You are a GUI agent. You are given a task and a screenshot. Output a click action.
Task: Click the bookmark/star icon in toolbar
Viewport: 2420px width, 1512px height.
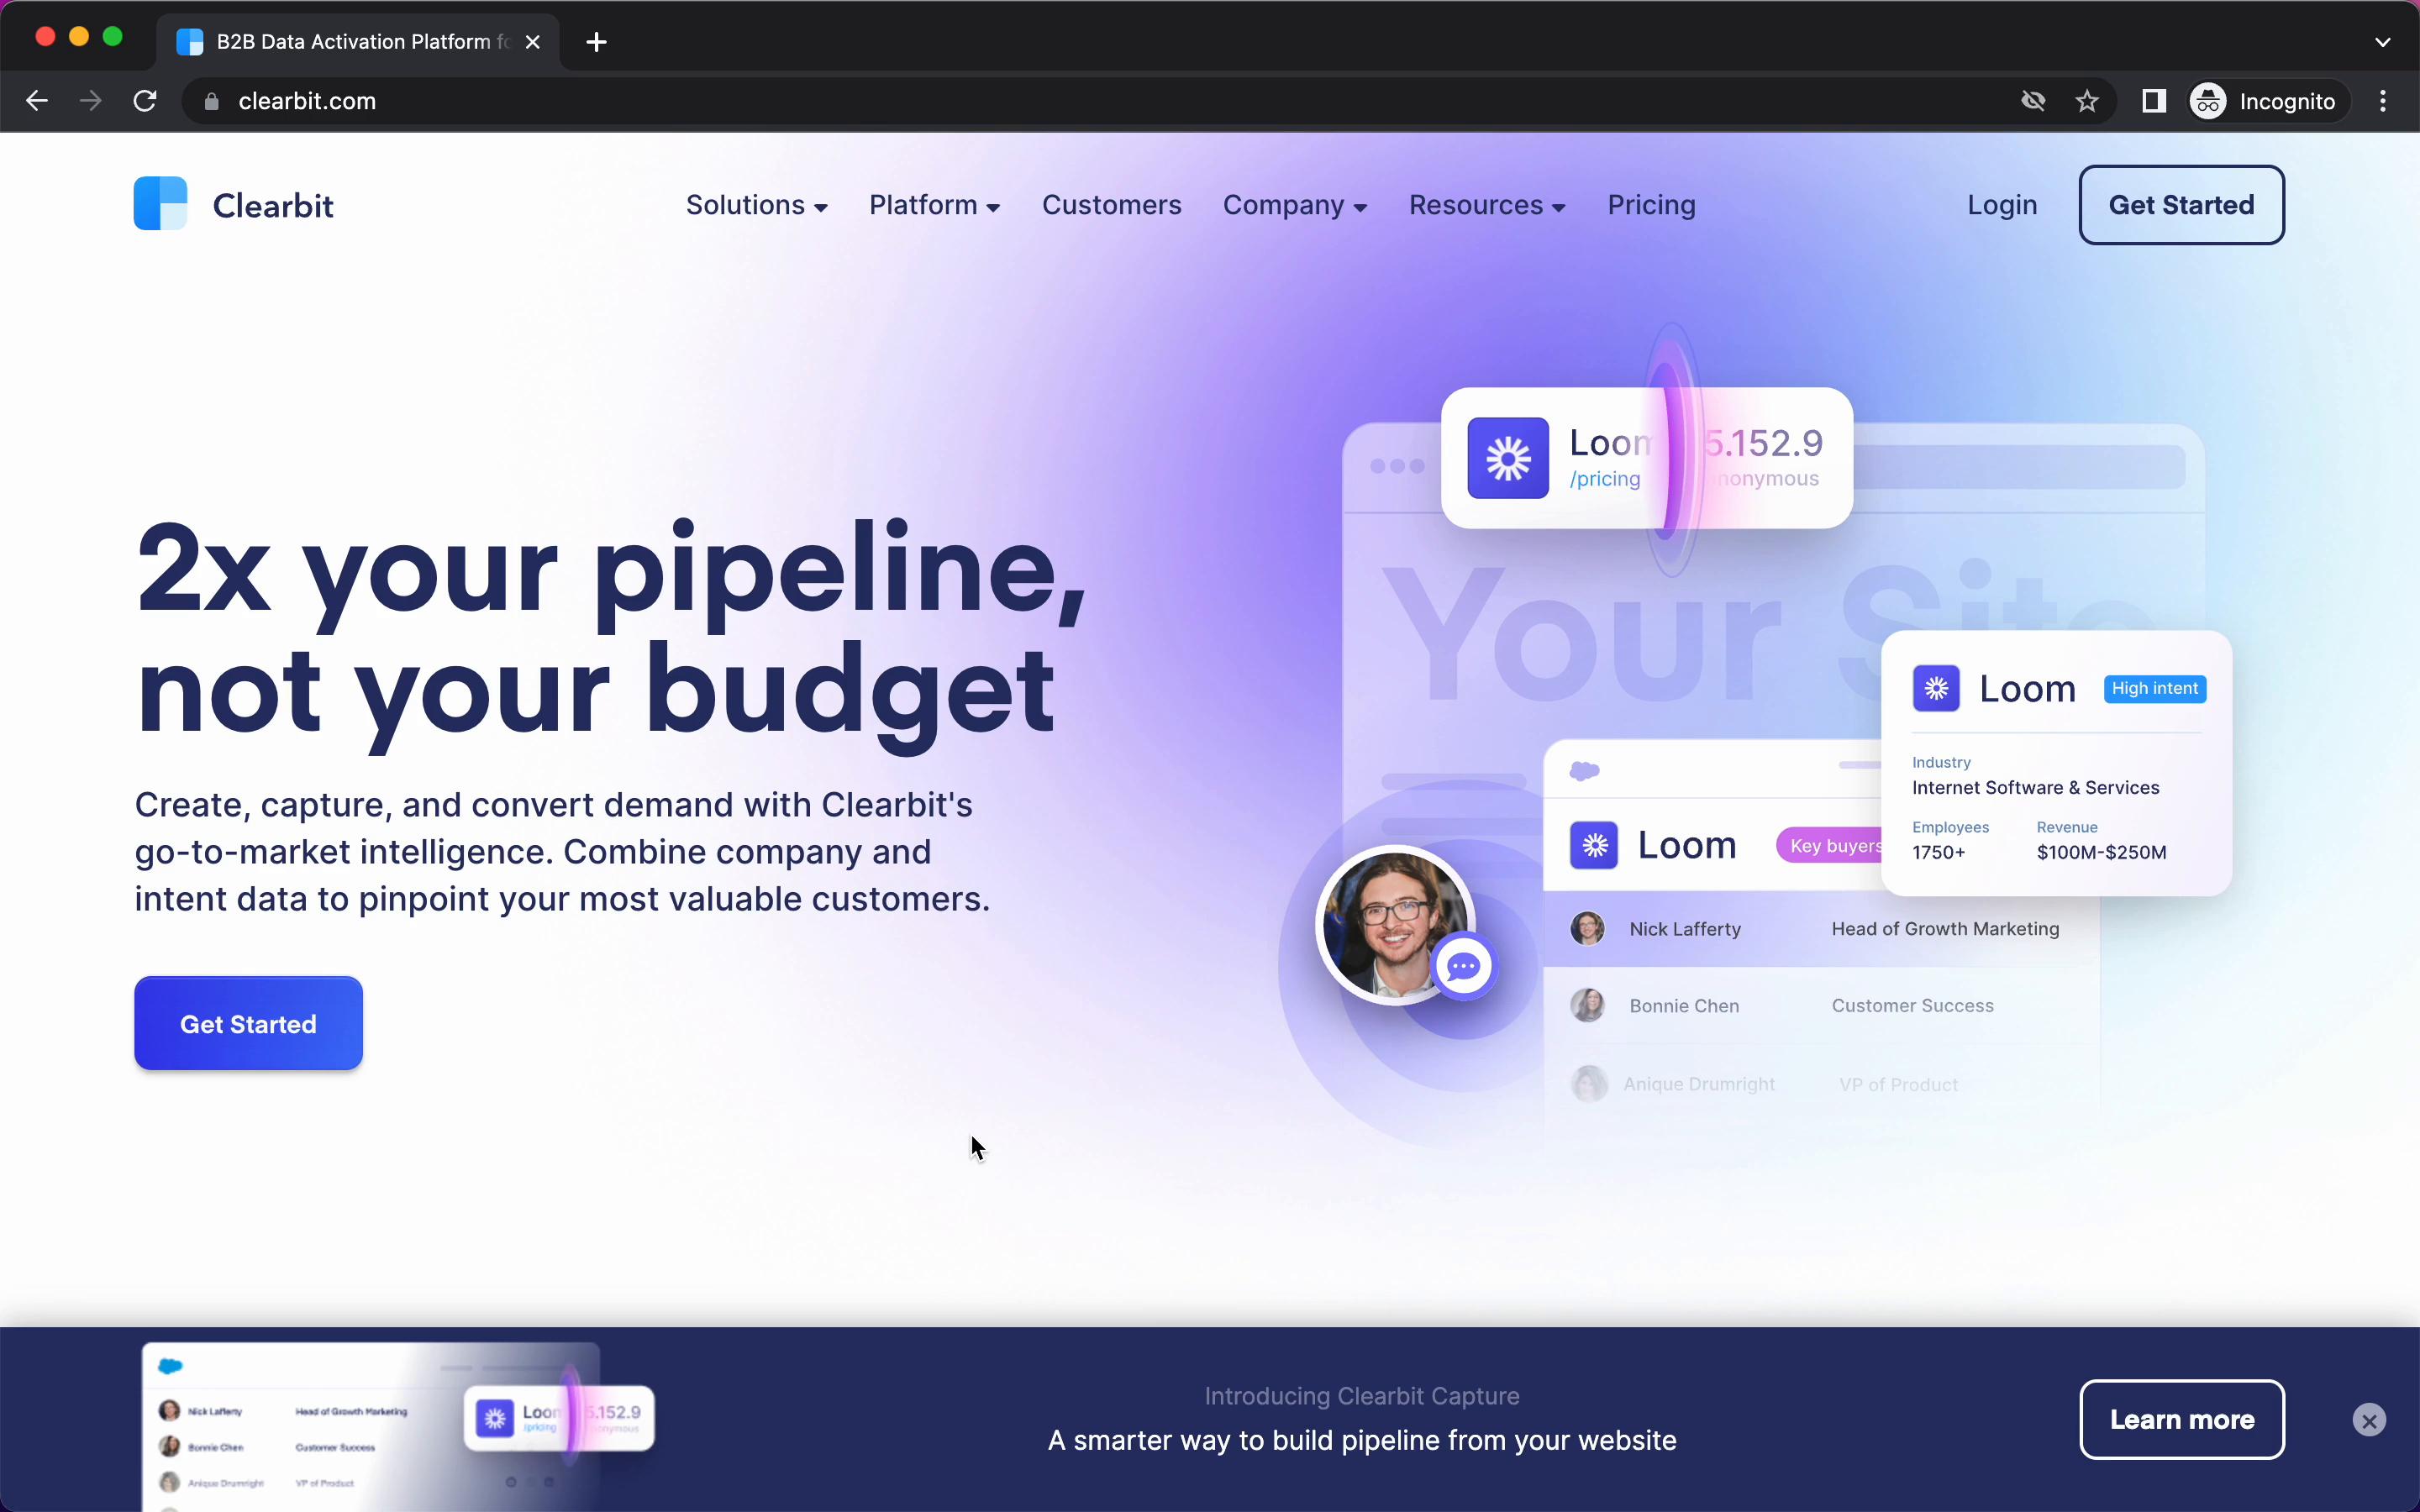pyautogui.click(x=2089, y=101)
